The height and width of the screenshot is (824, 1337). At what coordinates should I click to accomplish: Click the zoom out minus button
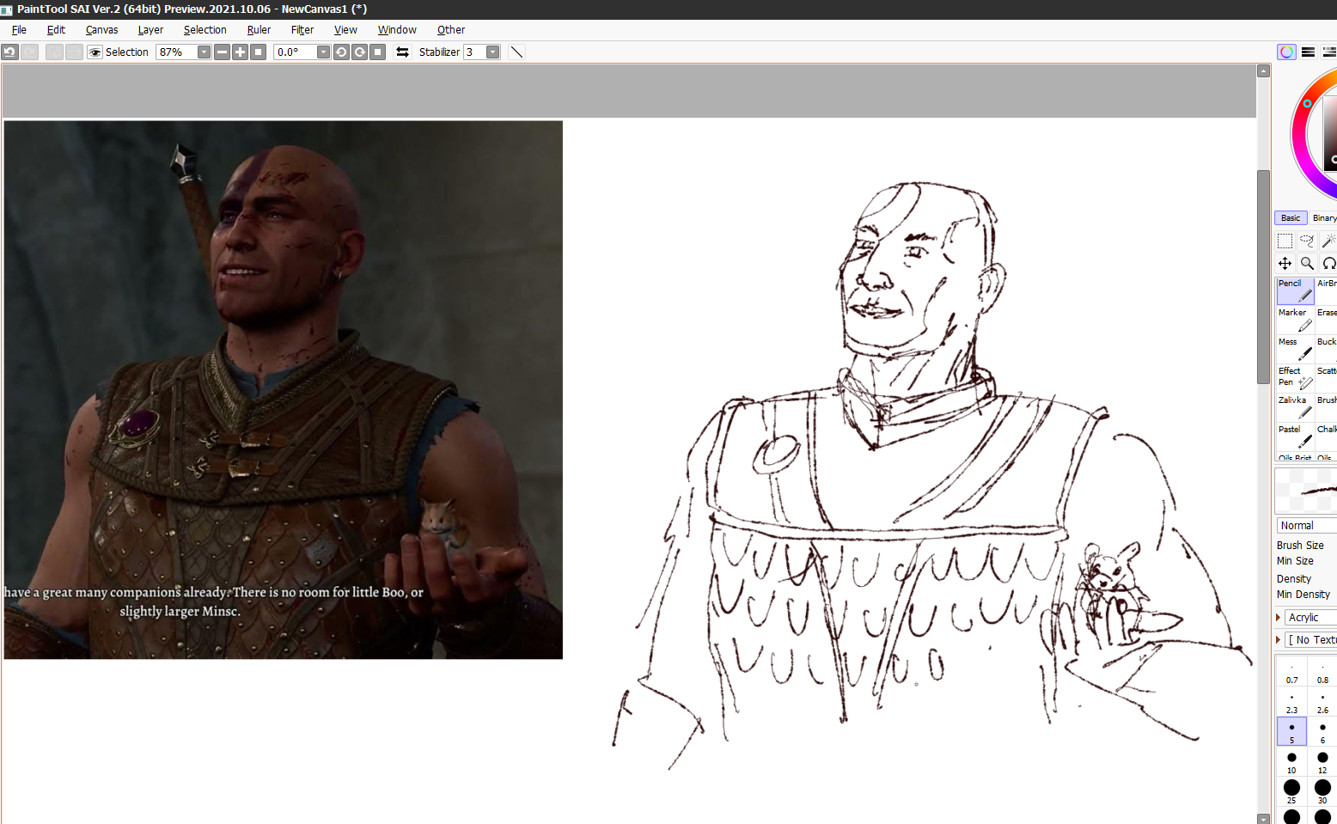tap(222, 52)
